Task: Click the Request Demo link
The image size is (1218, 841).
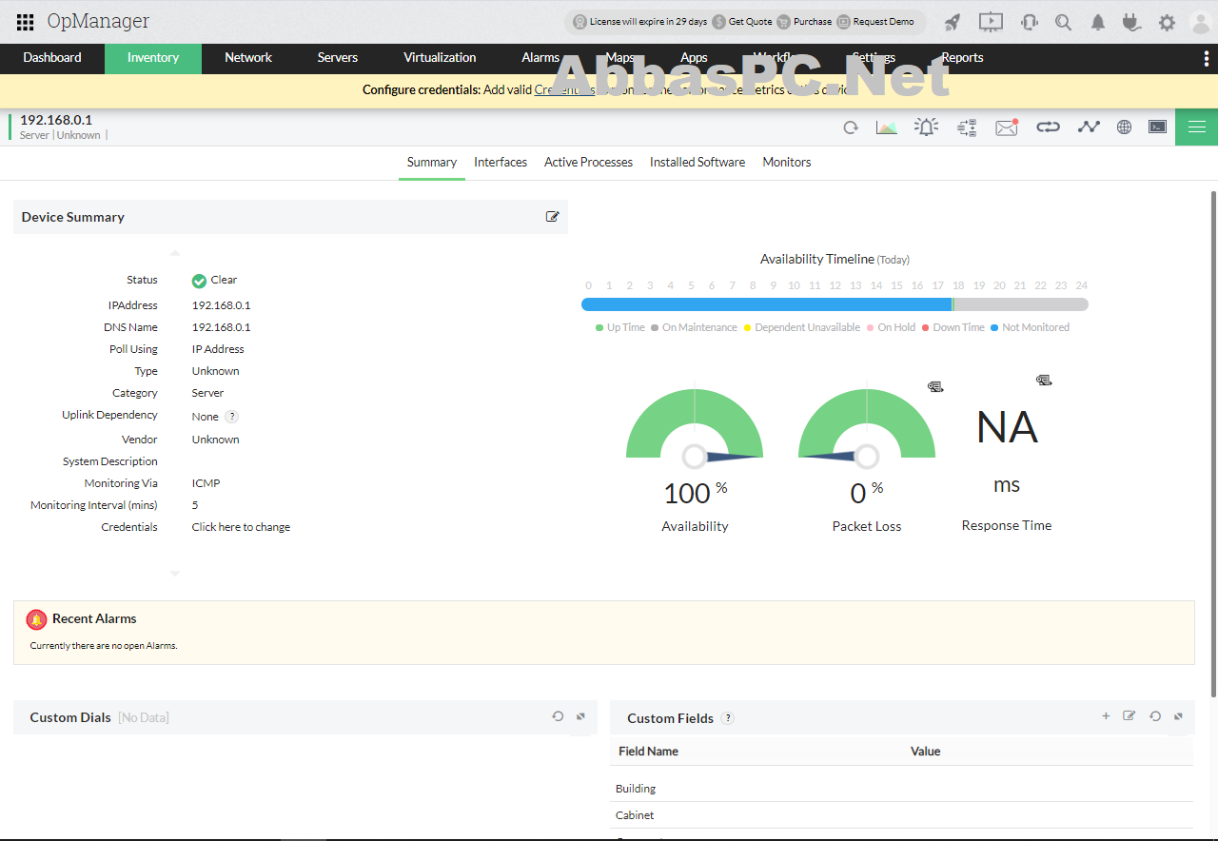Action: tap(875, 22)
